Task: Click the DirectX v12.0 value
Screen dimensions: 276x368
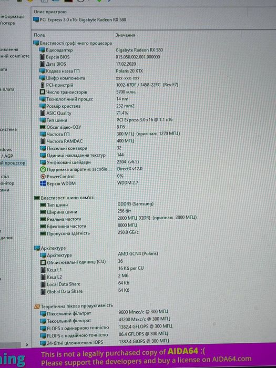Action: tap(130, 169)
